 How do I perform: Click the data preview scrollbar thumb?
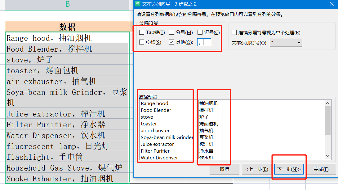click(x=328, y=120)
